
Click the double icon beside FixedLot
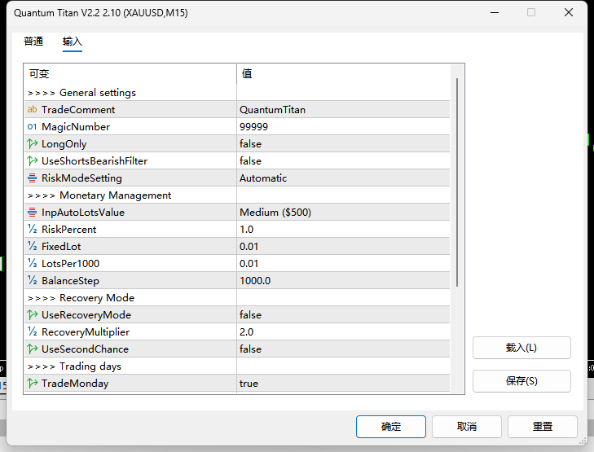tap(33, 246)
